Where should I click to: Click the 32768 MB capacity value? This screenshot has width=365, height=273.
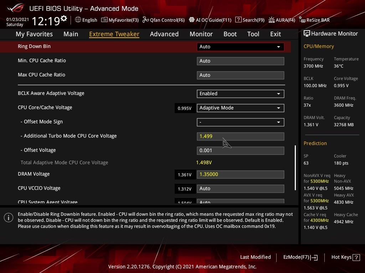344,125
